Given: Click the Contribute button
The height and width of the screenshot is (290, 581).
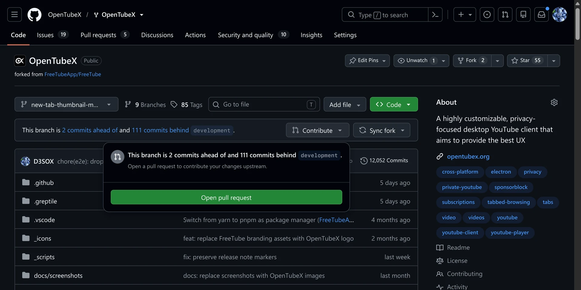Looking at the screenshot, I should pyautogui.click(x=317, y=130).
